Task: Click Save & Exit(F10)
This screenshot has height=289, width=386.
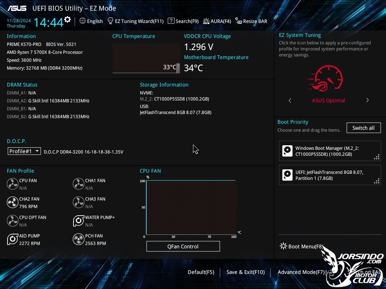Action: click(x=245, y=272)
